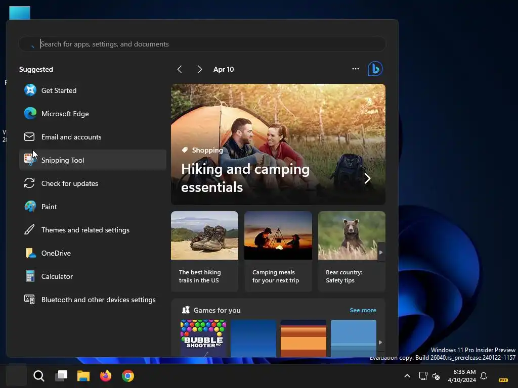Viewport: 518px width, 388px height.
Task: Open the Paint app palette icon
Action: pyautogui.click(x=30, y=207)
